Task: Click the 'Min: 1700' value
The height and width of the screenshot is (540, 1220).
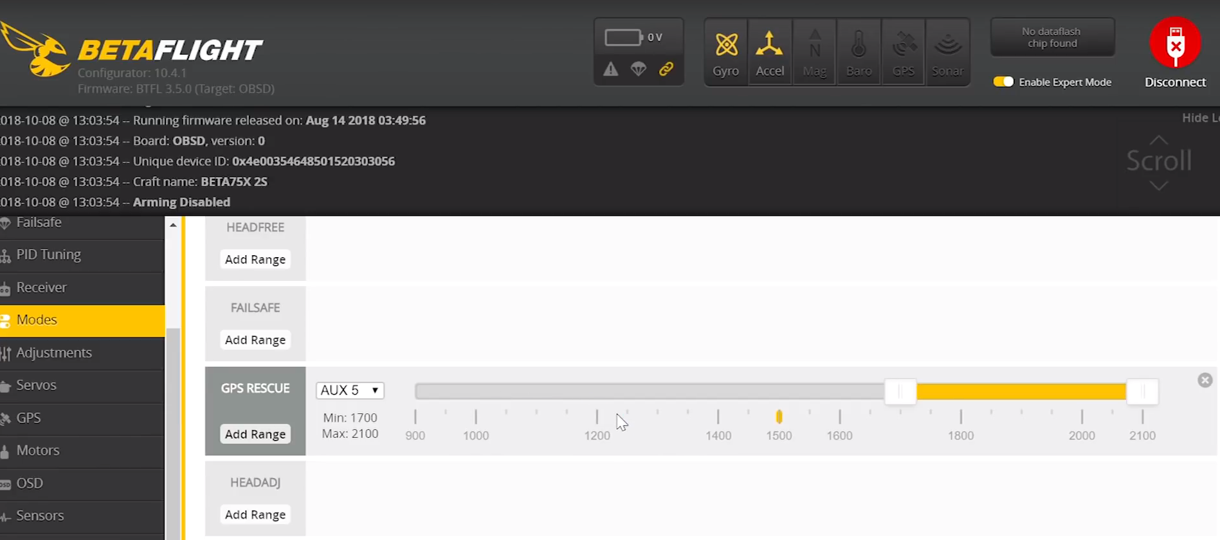Action: 350,418
